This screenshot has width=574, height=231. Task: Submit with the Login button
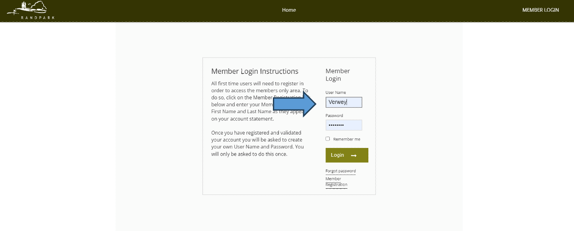point(347,155)
